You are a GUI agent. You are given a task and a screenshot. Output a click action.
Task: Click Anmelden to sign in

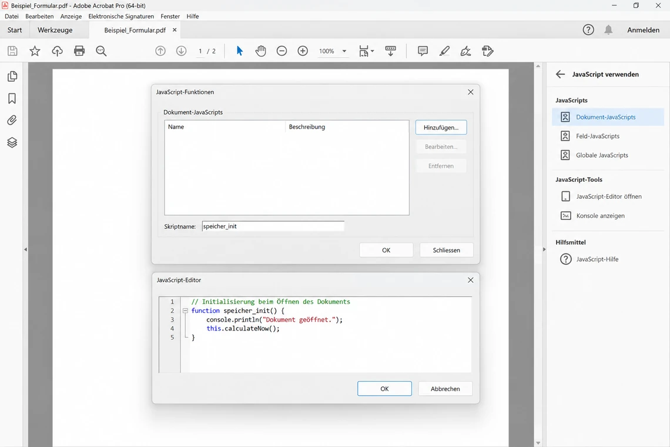point(643,30)
